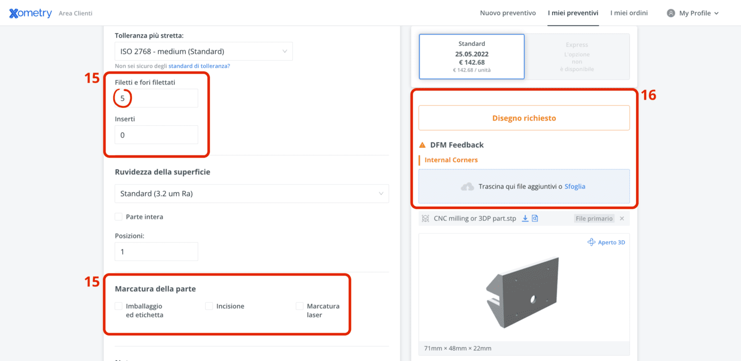Click the DFM Feedback heading
The image size is (741, 361).
click(457, 145)
